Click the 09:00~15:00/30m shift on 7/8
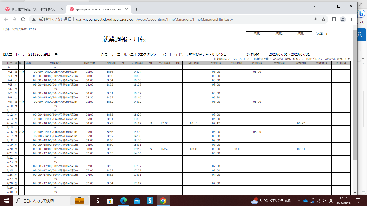 (x=55, y=97)
